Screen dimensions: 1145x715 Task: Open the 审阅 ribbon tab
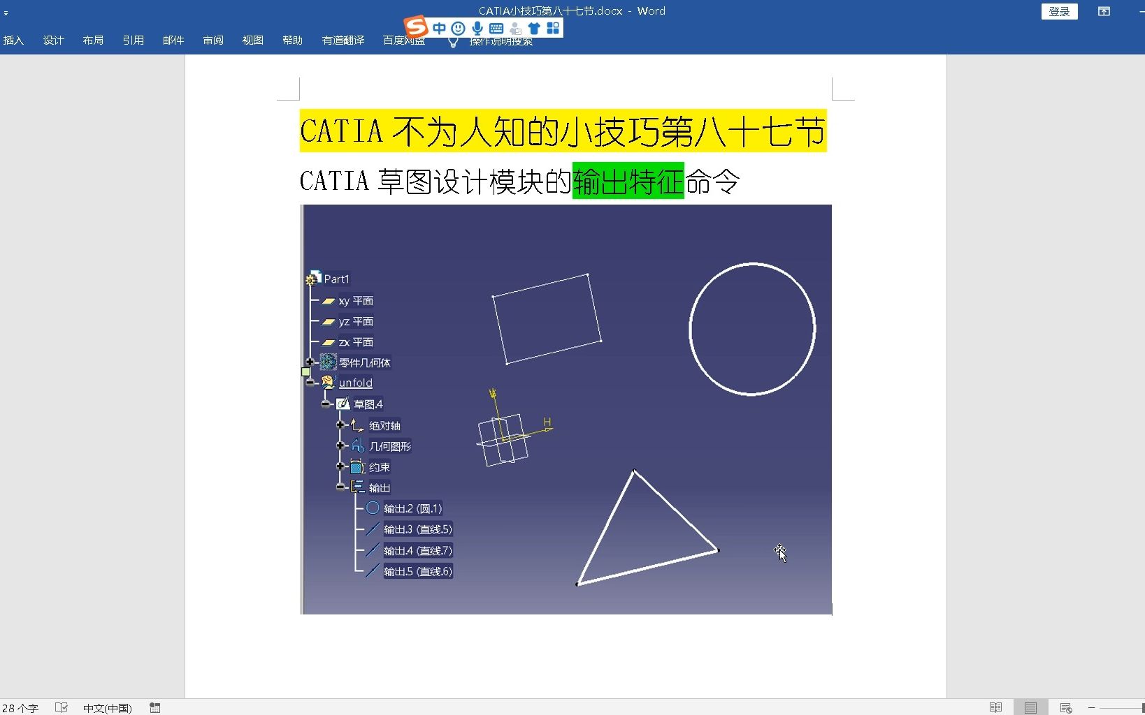pos(213,40)
